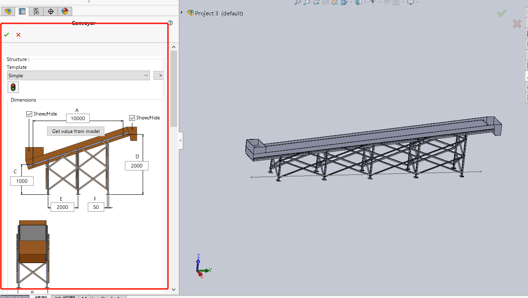The height and width of the screenshot is (298, 528).
Task: Click the > button beside Template
Action: [159, 76]
